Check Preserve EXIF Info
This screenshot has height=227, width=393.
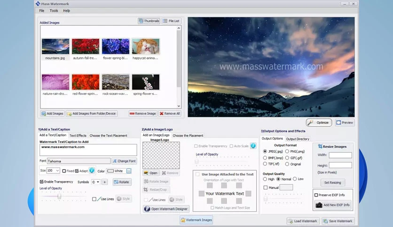[316, 195]
